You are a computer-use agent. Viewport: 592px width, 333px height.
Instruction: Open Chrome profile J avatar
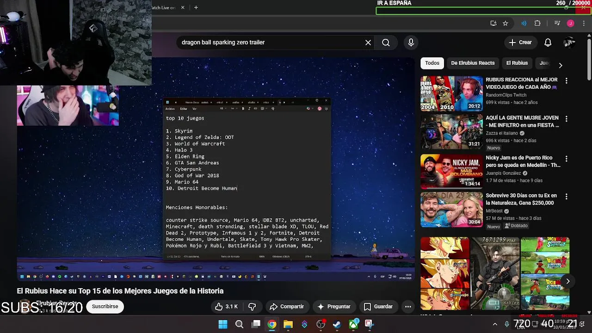[x=570, y=23]
